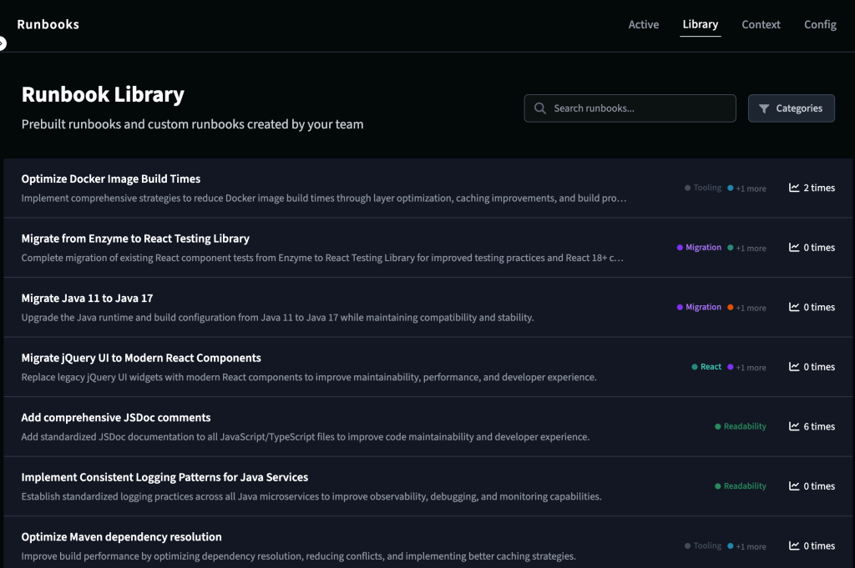Expand '+1 more' tags on Docker runbook

pyautogui.click(x=751, y=188)
